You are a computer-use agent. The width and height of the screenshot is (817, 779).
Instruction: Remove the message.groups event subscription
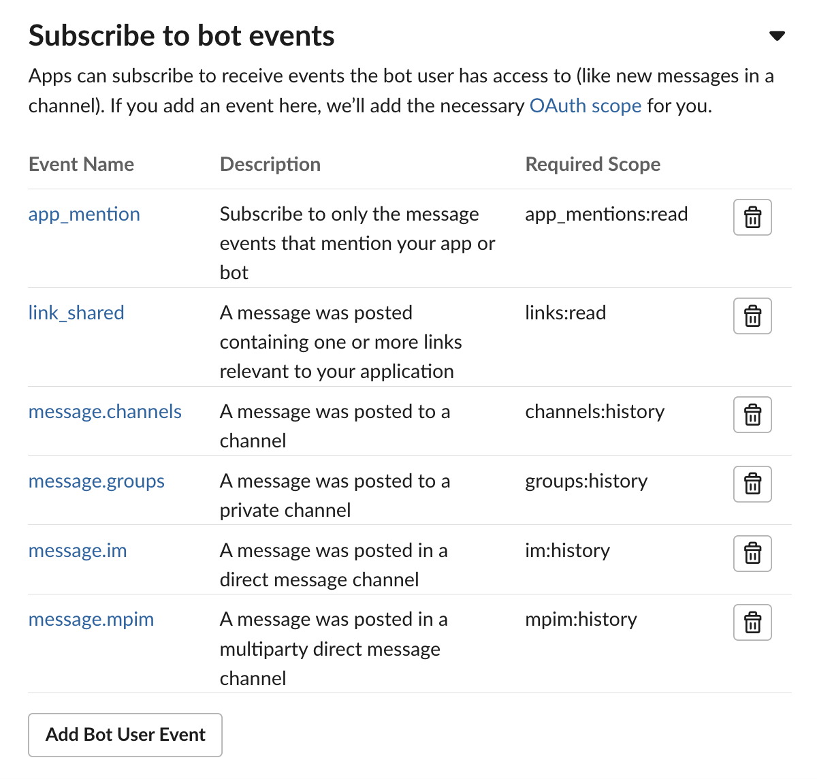752,484
